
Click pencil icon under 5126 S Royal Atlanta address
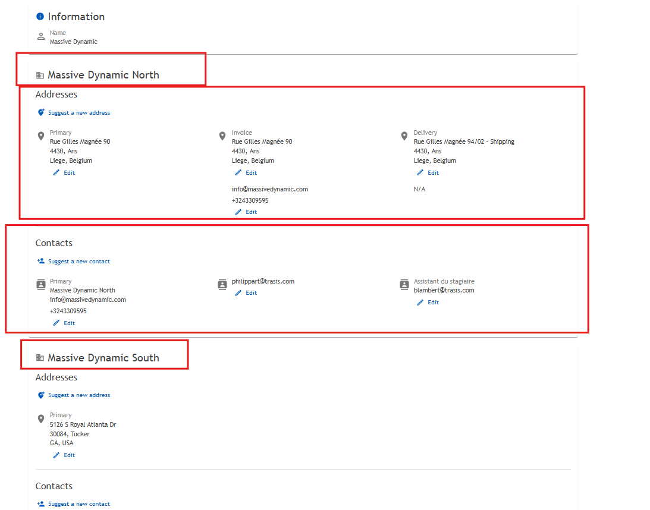pos(56,455)
